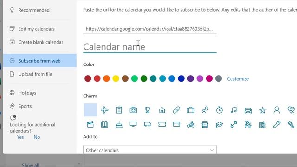
Task: Choose the graduation cap charm
Action: point(220,125)
